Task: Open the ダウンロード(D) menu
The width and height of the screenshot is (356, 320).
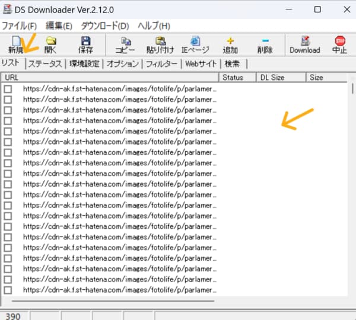Action: (x=104, y=26)
